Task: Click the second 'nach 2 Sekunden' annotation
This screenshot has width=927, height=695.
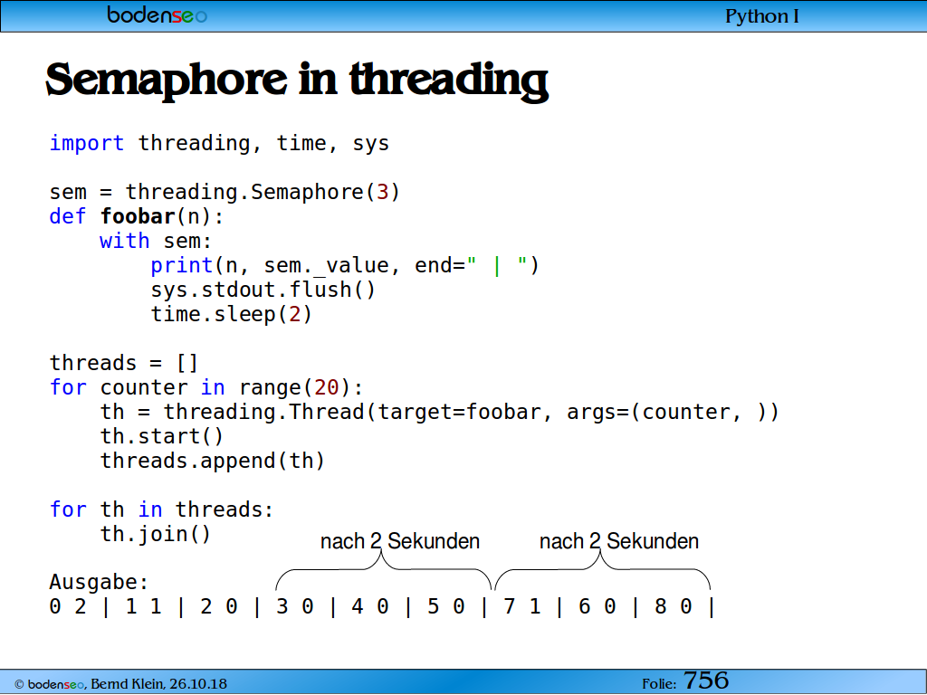Action: (x=619, y=541)
